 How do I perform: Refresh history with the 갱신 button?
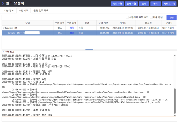172,18
